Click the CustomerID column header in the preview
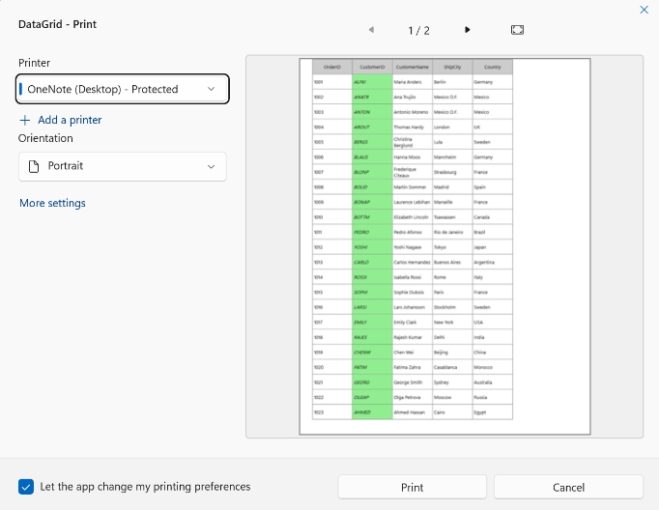Screen dimensions: 659x510 372,67
